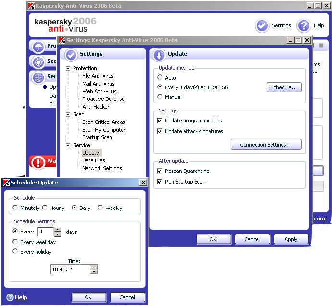Click Kaspersky logo icon in Settings title bar
The image size is (332, 306).
point(62,40)
